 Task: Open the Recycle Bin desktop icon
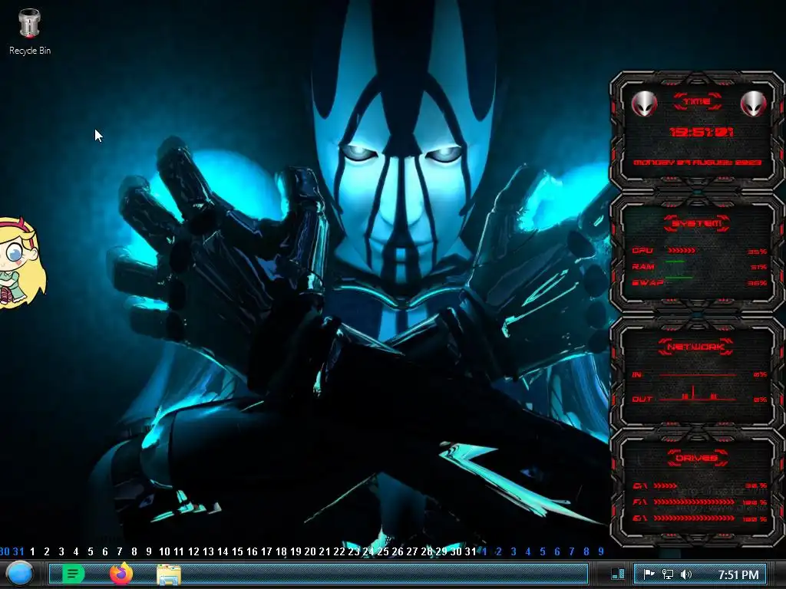(x=30, y=31)
